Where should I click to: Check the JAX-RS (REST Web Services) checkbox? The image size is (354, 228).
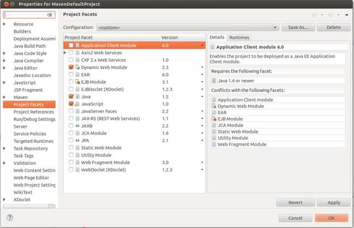[x=71, y=118]
